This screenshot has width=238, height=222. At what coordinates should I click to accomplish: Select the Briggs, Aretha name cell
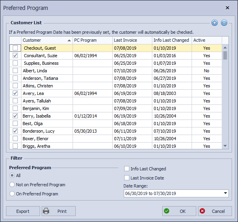47,146
